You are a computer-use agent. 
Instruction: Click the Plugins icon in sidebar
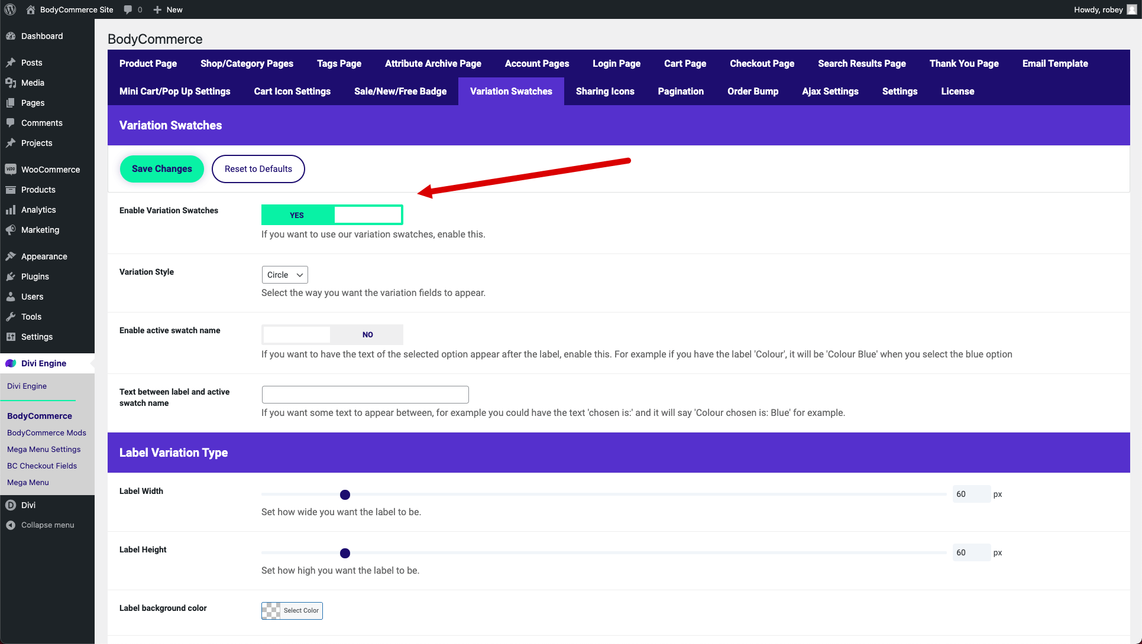pos(12,276)
